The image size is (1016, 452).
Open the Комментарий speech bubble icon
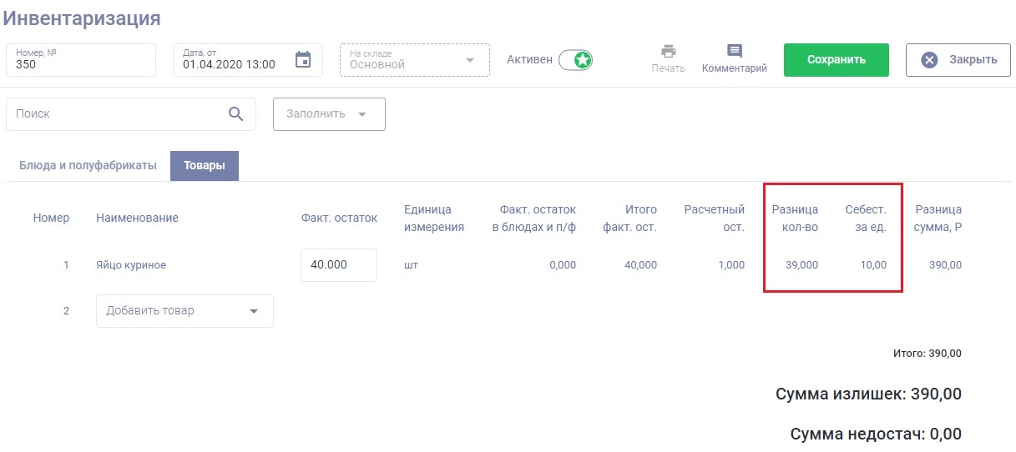pos(734,51)
